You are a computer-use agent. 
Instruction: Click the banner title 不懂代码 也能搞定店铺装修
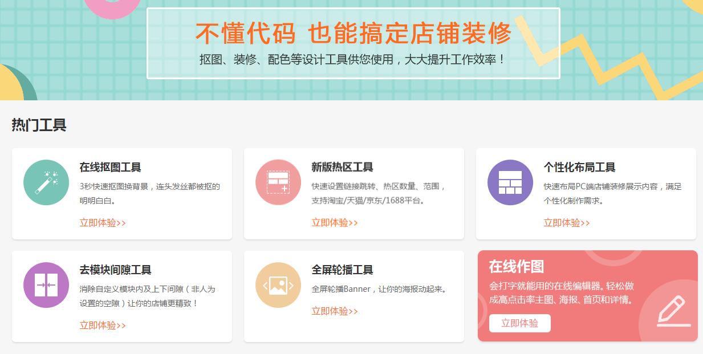(353, 33)
